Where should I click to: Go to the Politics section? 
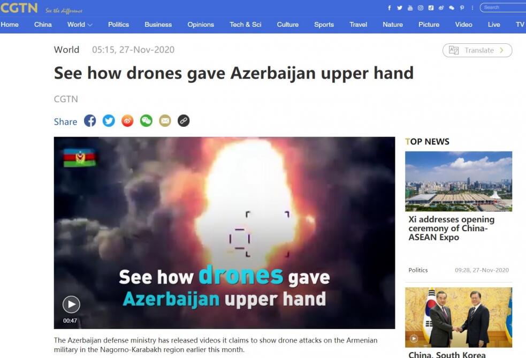(118, 25)
